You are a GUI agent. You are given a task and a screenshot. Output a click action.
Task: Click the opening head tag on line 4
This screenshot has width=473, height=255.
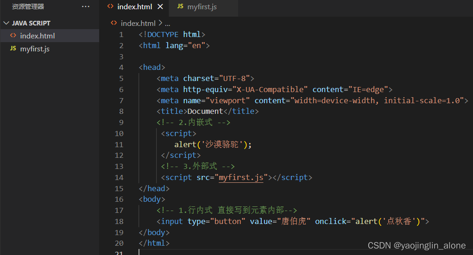152,67
